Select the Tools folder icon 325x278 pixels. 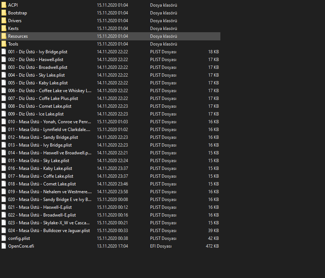pos(4,44)
